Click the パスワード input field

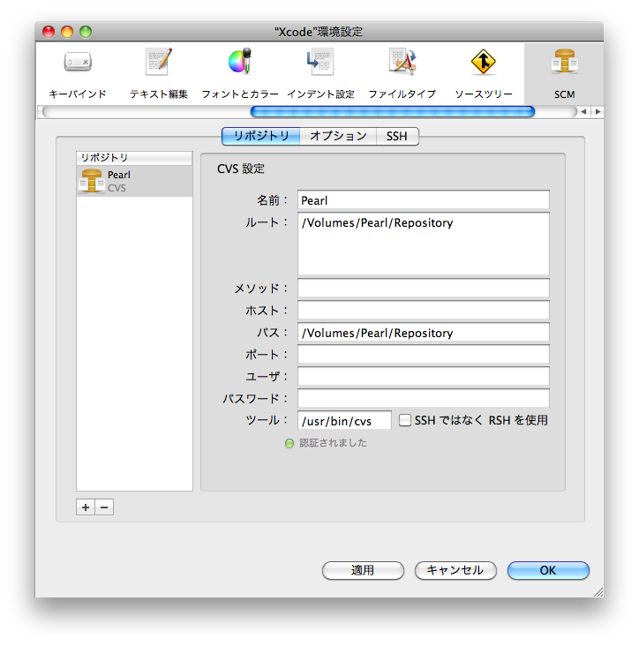pos(423,398)
